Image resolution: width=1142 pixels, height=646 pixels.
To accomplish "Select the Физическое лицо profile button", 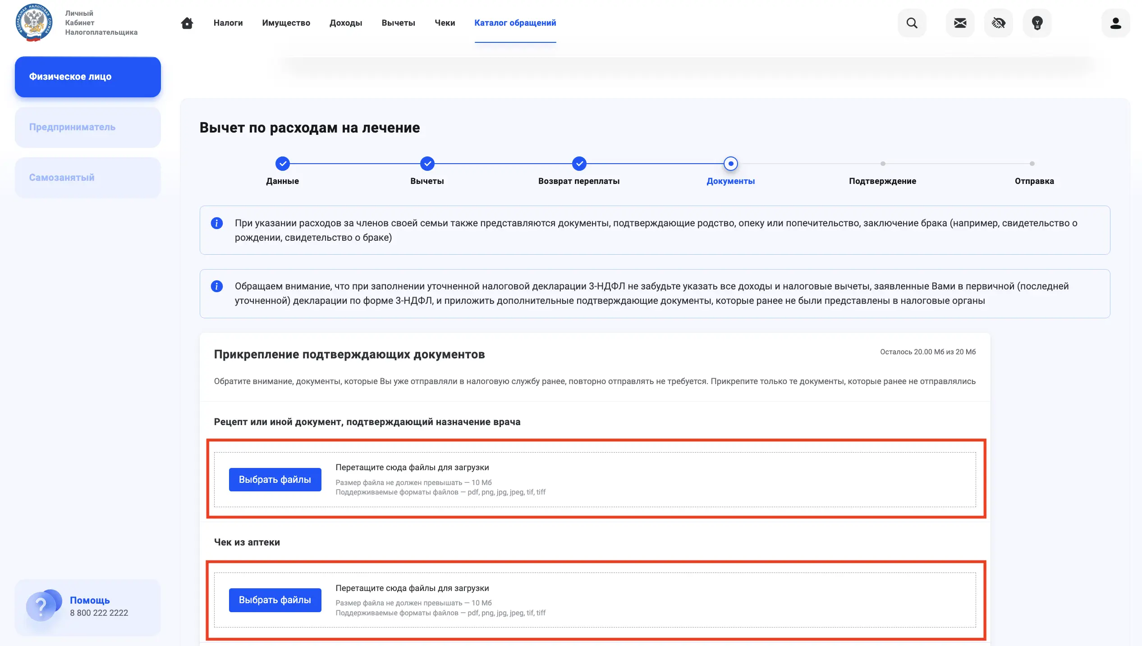I will [x=88, y=77].
